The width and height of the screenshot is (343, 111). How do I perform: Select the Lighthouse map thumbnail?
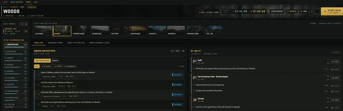(x=138, y=31)
